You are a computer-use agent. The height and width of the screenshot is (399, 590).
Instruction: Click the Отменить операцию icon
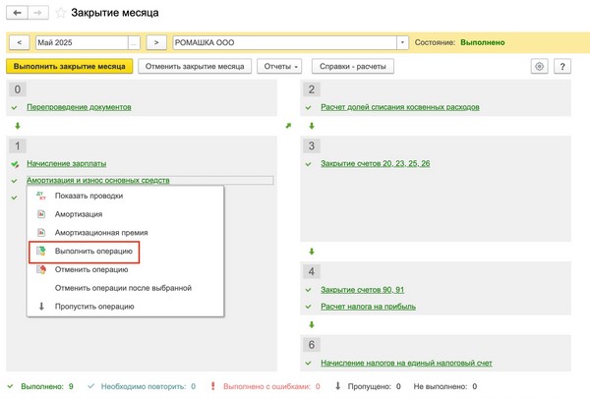pyautogui.click(x=41, y=270)
